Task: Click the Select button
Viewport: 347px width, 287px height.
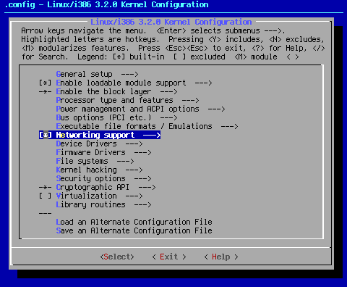Action: [x=117, y=257]
